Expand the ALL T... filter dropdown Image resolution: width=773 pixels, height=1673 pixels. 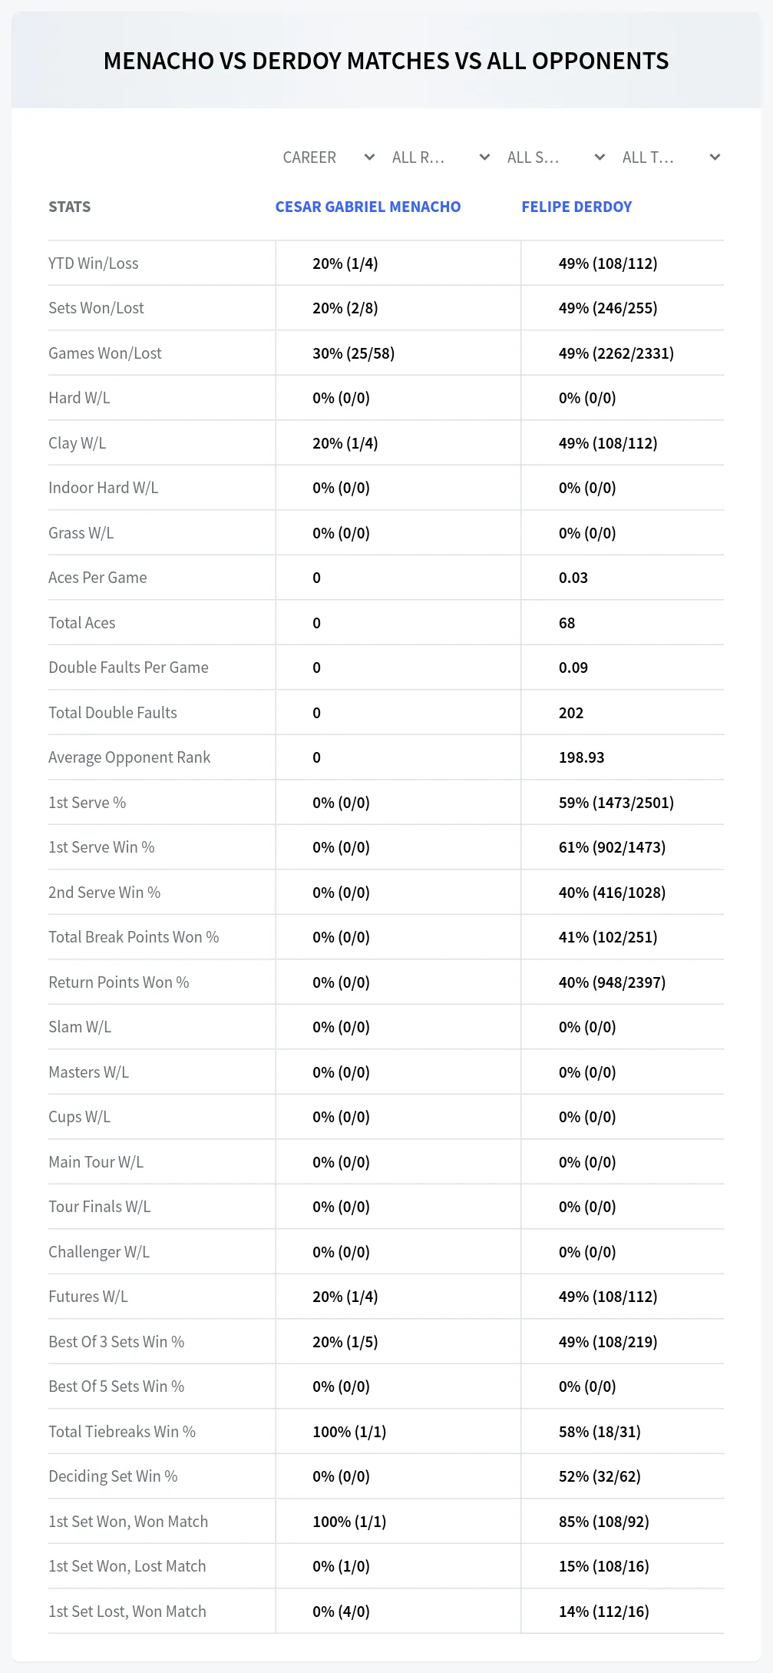click(672, 157)
